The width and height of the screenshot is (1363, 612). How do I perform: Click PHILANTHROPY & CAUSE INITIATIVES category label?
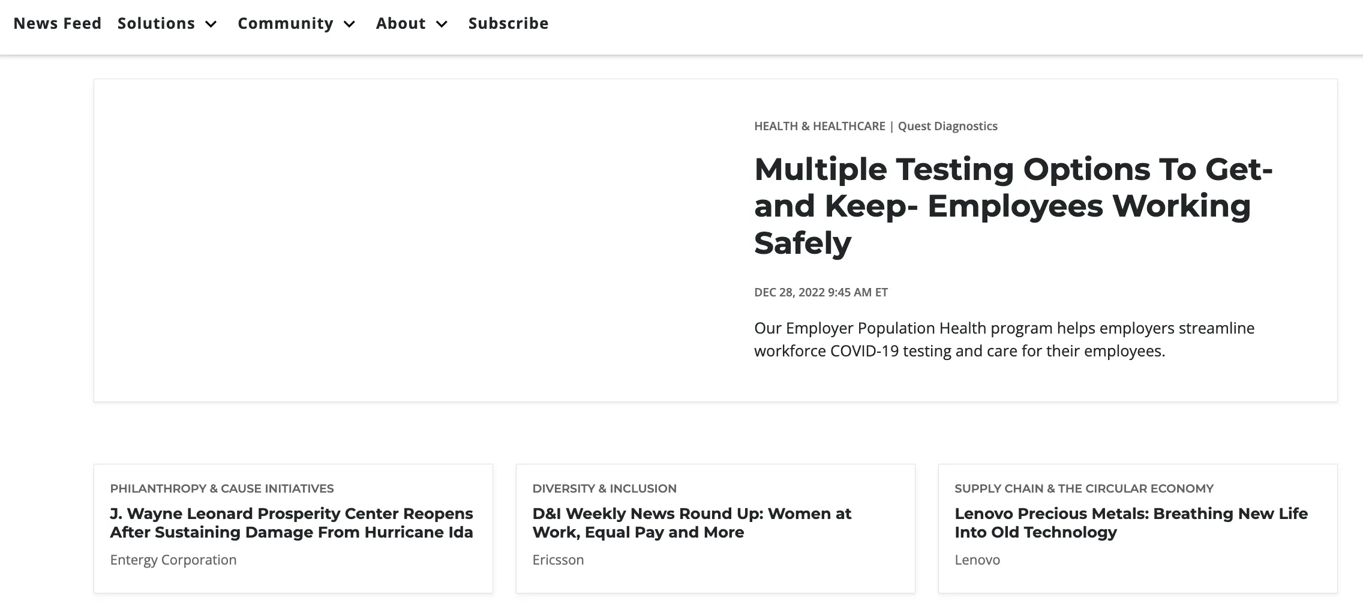pyautogui.click(x=222, y=488)
